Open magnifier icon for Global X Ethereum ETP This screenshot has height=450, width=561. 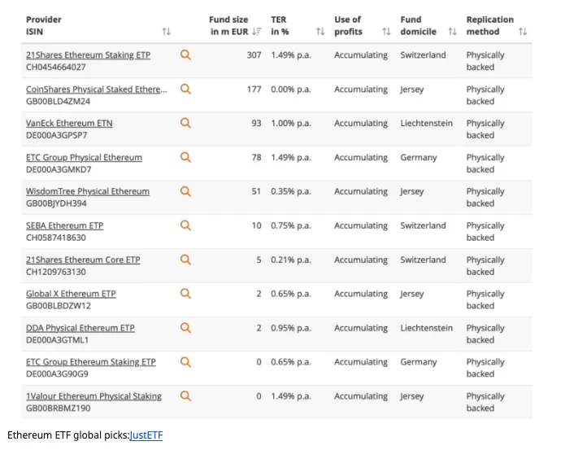[x=185, y=294]
